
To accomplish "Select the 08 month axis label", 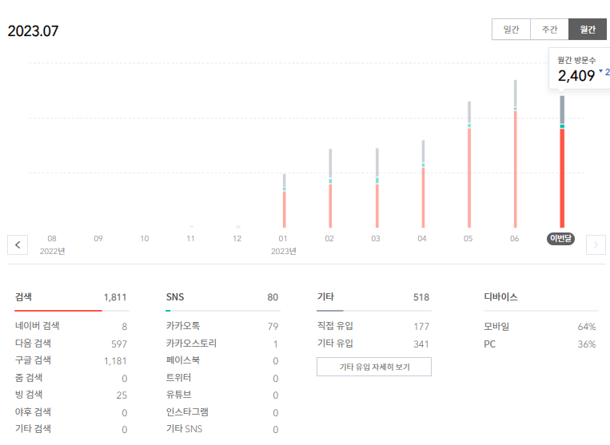I will 52,238.
